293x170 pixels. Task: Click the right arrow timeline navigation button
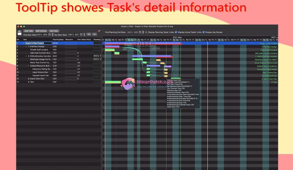click(94, 35)
